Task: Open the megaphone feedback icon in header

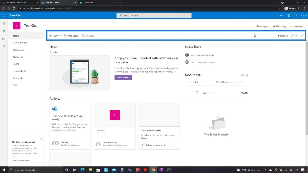Action: pyautogui.click(x=281, y=15)
